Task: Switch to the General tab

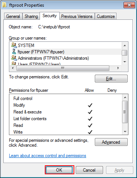Action: coord(13,16)
